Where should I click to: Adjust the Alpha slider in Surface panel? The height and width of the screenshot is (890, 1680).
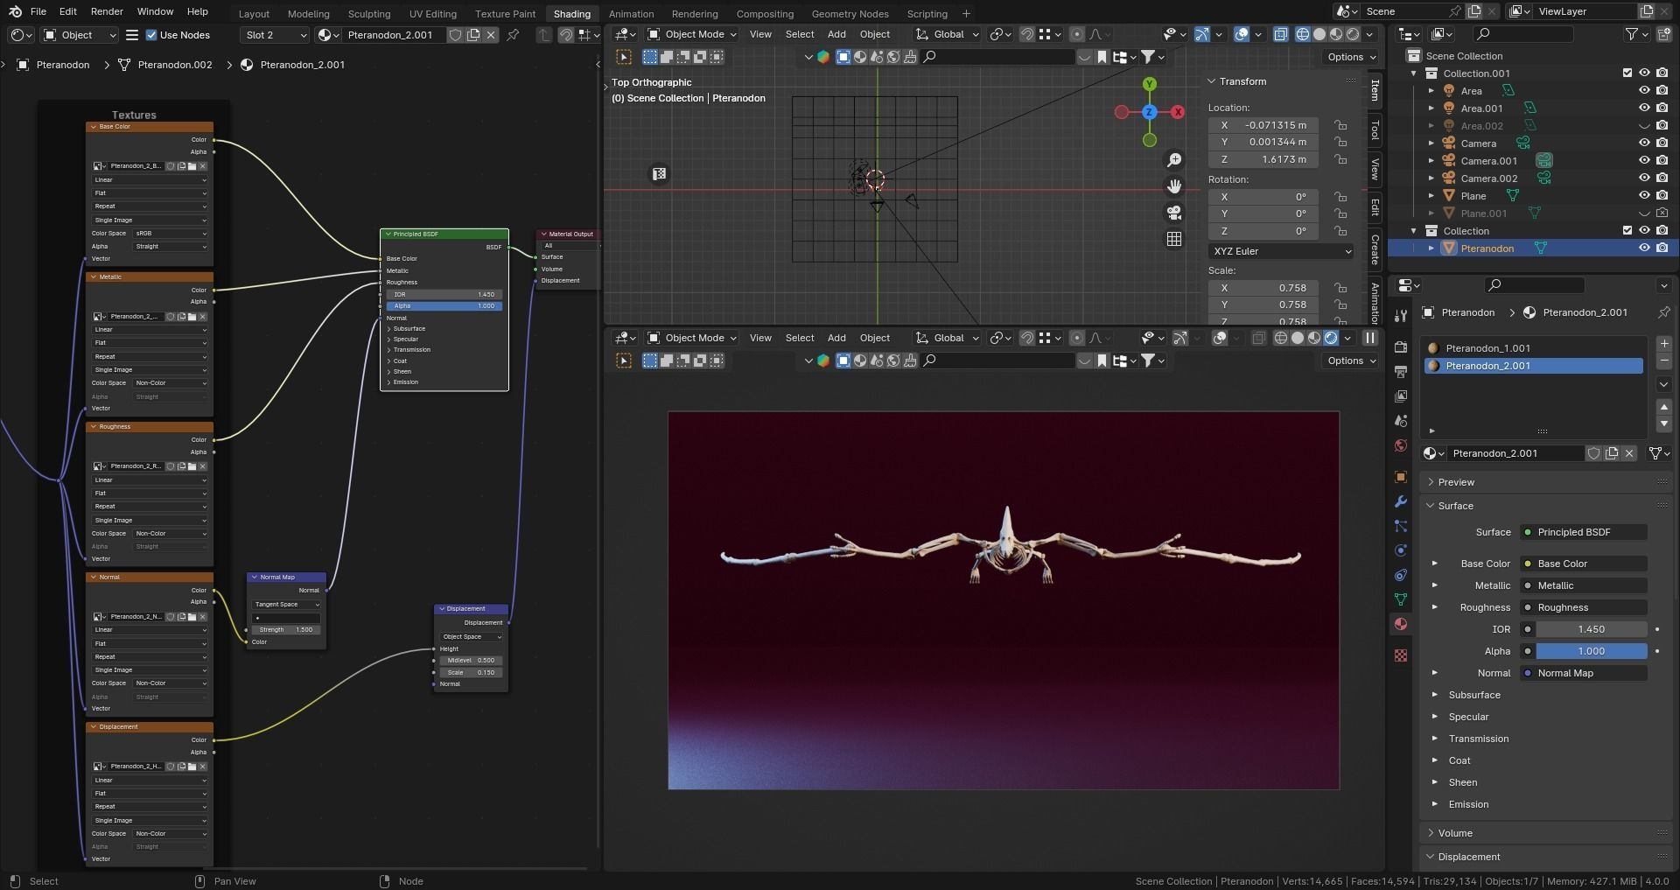coord(1591,651)
